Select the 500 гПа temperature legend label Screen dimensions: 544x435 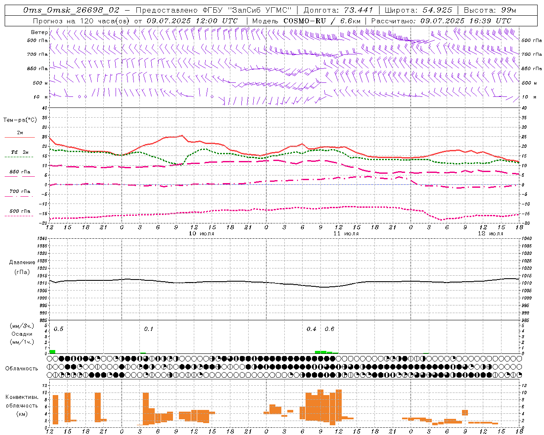20,211
